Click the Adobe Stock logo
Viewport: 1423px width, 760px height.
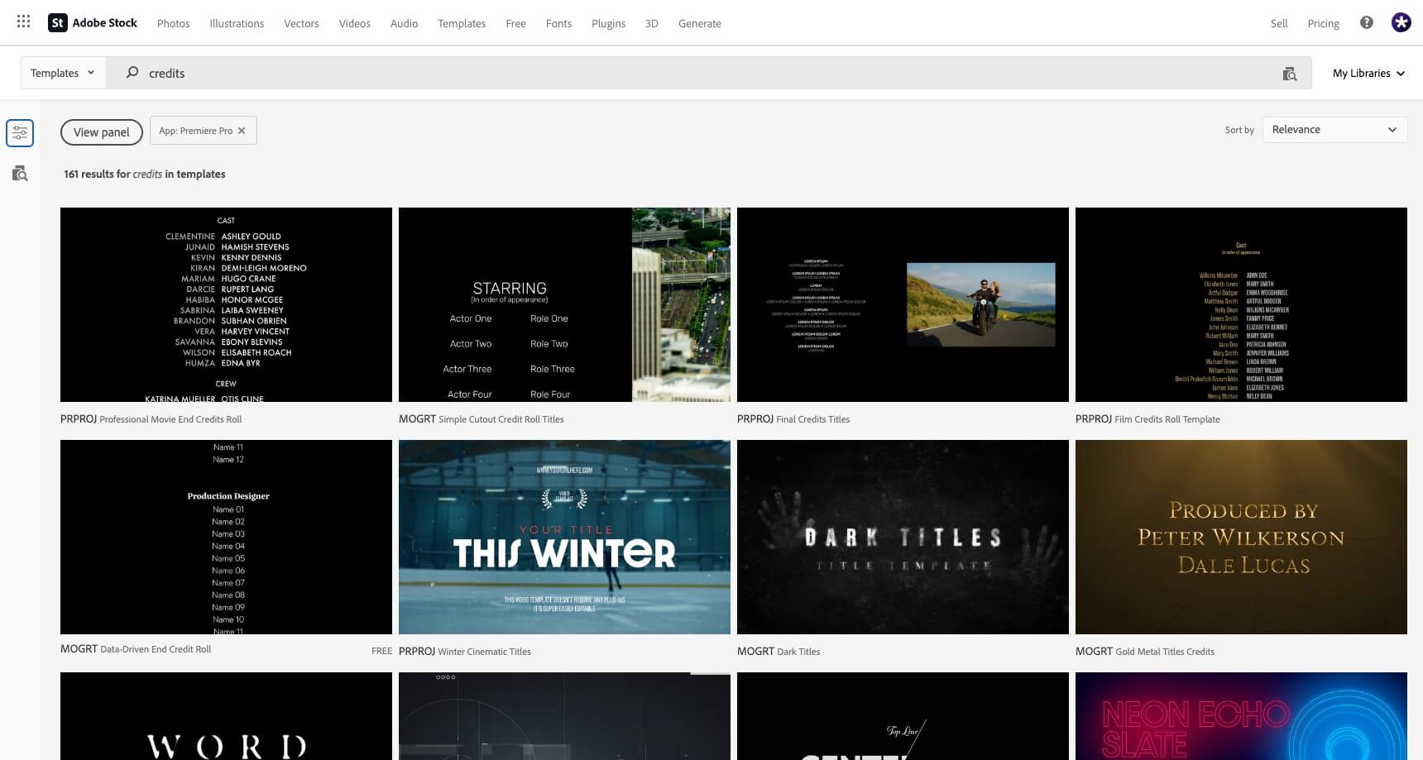[x=93, y=23]
